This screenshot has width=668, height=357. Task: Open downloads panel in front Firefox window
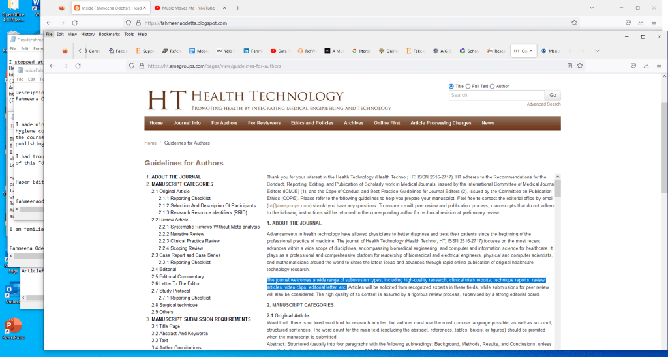pos(646,66)
